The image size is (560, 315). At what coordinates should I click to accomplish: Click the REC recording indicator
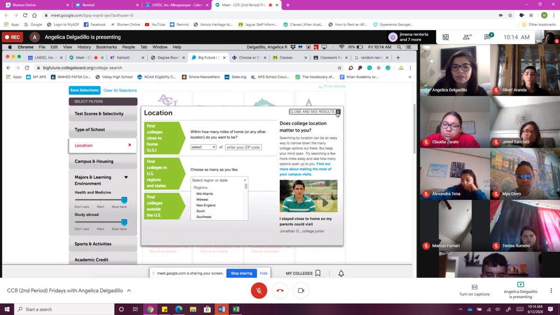pyautogui.click(x=13, y=37)
